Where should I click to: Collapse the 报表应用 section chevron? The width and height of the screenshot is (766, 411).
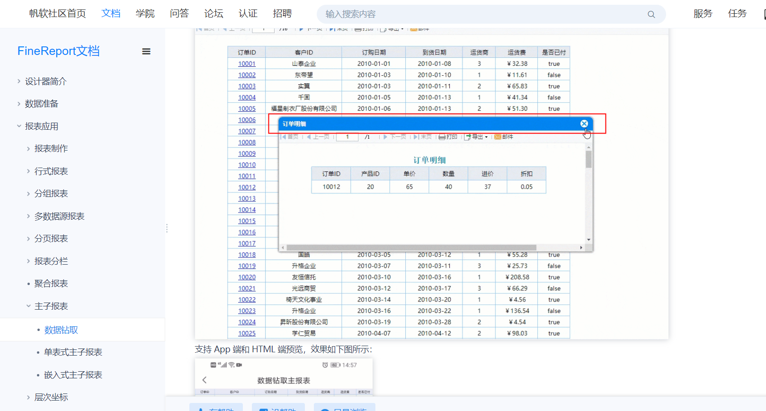[19, 126]
